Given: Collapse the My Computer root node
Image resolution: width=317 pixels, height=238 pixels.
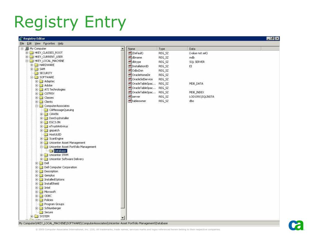Looking at the screenshot, I should point(22,49).
